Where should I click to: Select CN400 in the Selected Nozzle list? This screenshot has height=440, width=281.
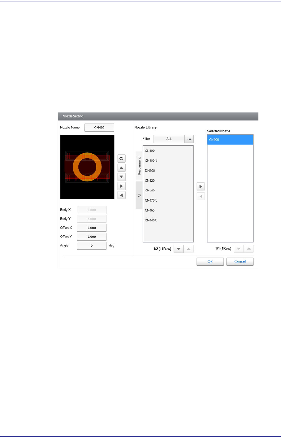[230, 140]
